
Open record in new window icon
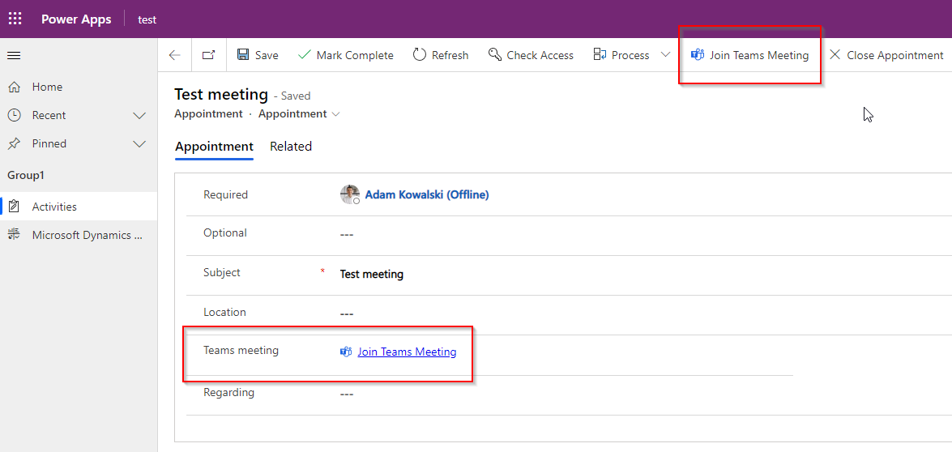click(209, 55)
